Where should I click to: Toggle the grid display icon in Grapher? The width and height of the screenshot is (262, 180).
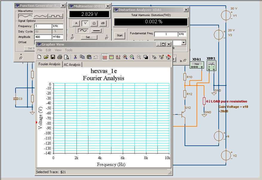tap(105, 57)
